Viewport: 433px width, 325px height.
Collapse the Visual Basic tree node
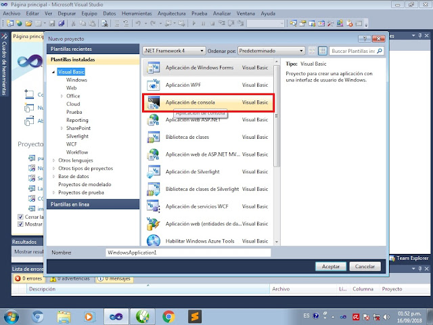pos(53,72)
